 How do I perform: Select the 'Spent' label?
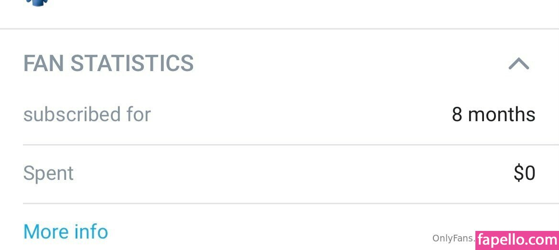point(48,173)
